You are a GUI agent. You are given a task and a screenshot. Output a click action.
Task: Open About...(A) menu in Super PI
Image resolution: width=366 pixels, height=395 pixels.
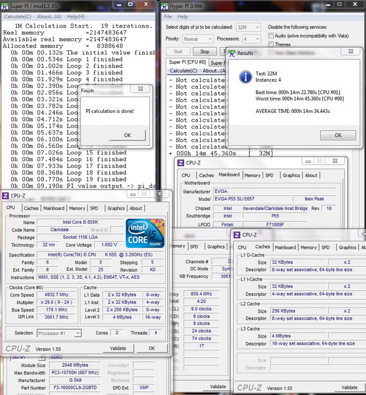49,17
